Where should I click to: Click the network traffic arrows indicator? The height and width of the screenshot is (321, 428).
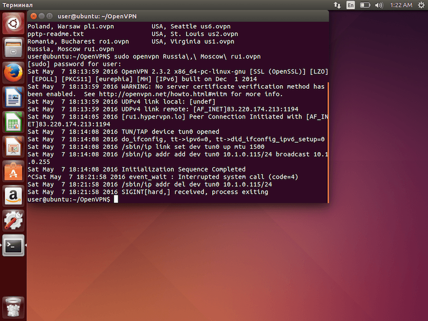(x=337, y=5)
